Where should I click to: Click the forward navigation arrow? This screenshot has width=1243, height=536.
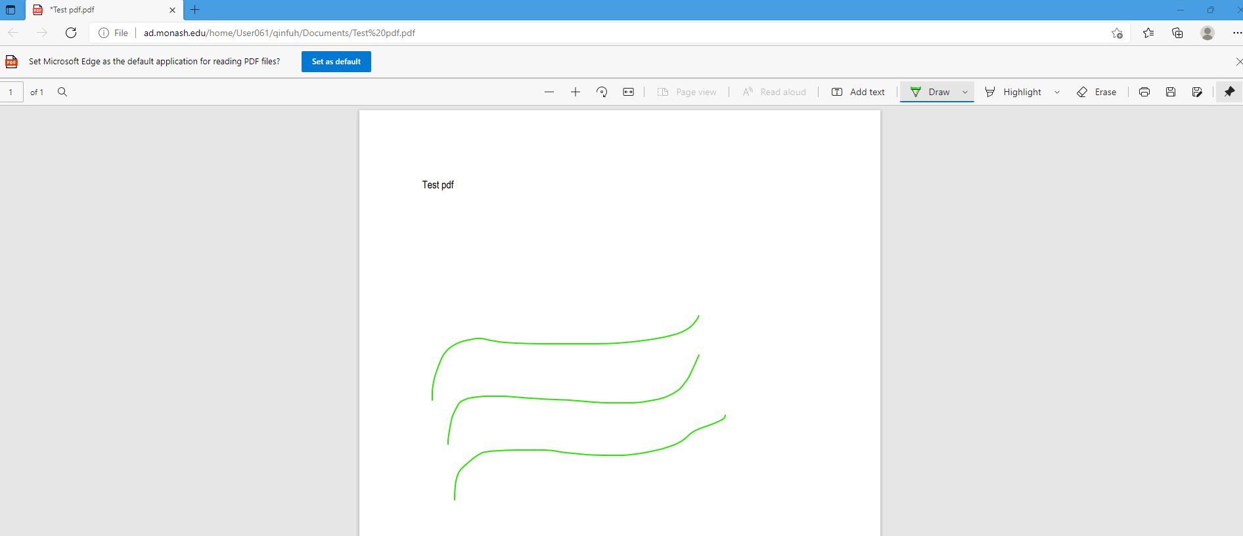coord(42,33)
